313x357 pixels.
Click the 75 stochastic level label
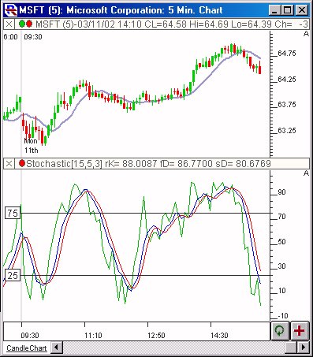pos(13,213)
